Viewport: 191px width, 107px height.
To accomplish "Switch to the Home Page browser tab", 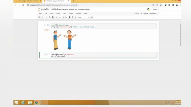I will [x=28, y=1].
